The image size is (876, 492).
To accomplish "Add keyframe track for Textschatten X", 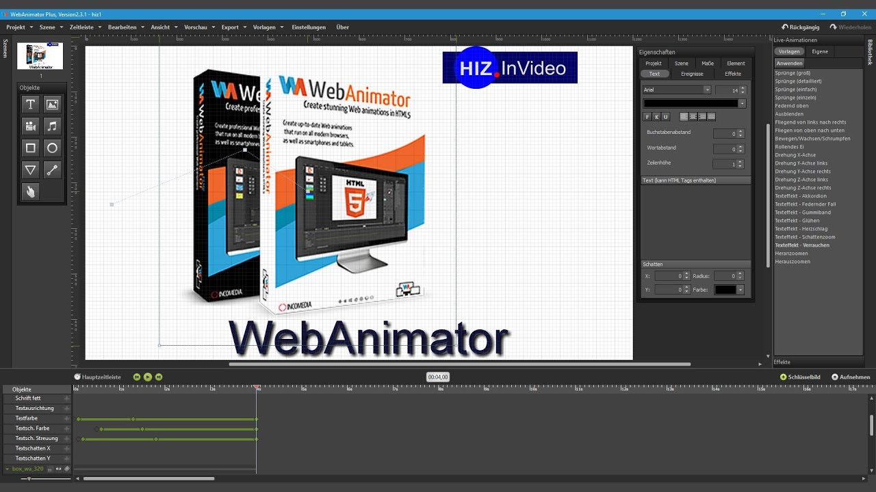I will pyautogui.click(x=67, y=448).
